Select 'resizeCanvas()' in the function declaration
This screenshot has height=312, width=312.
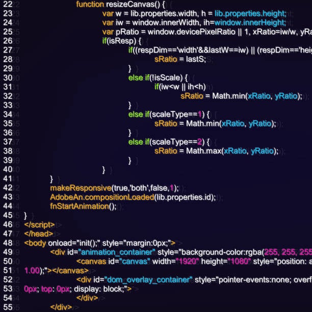[133, 4]
